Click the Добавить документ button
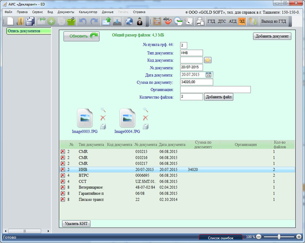This screenshot has height=243, width=305. [272, 36]
